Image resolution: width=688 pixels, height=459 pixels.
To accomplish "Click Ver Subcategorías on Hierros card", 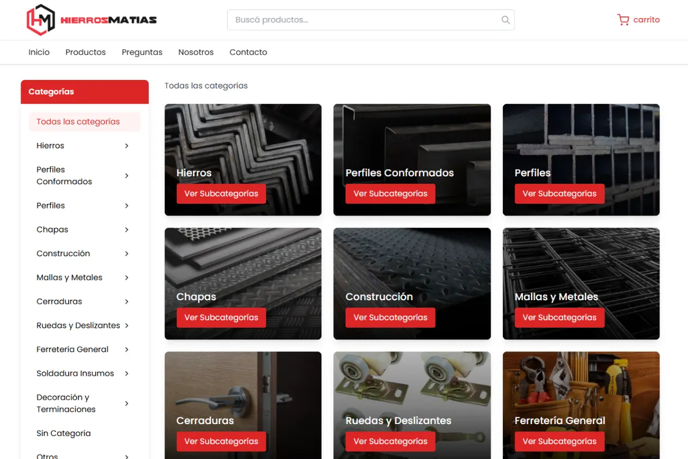I will click(221, 194).
